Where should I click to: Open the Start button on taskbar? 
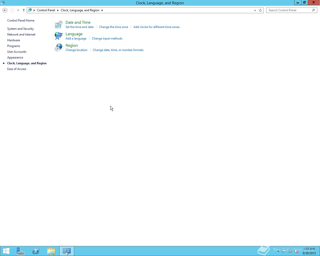pyautogui.click(x=6, y=251)
